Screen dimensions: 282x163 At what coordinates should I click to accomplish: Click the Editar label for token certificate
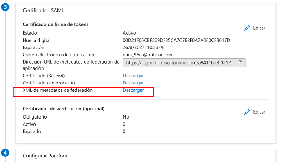[259, 28]
